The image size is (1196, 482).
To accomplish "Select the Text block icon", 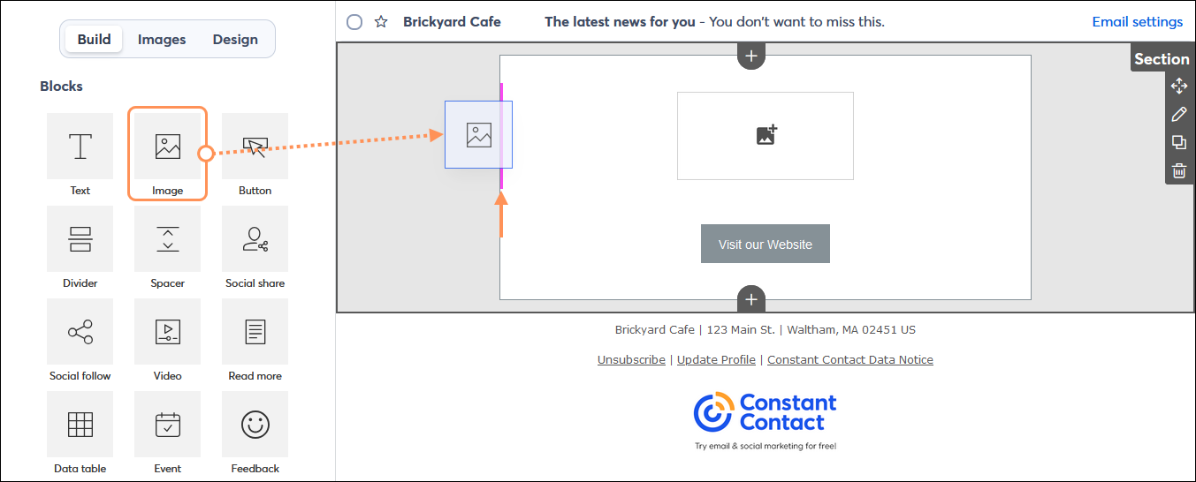I will 80,147.
